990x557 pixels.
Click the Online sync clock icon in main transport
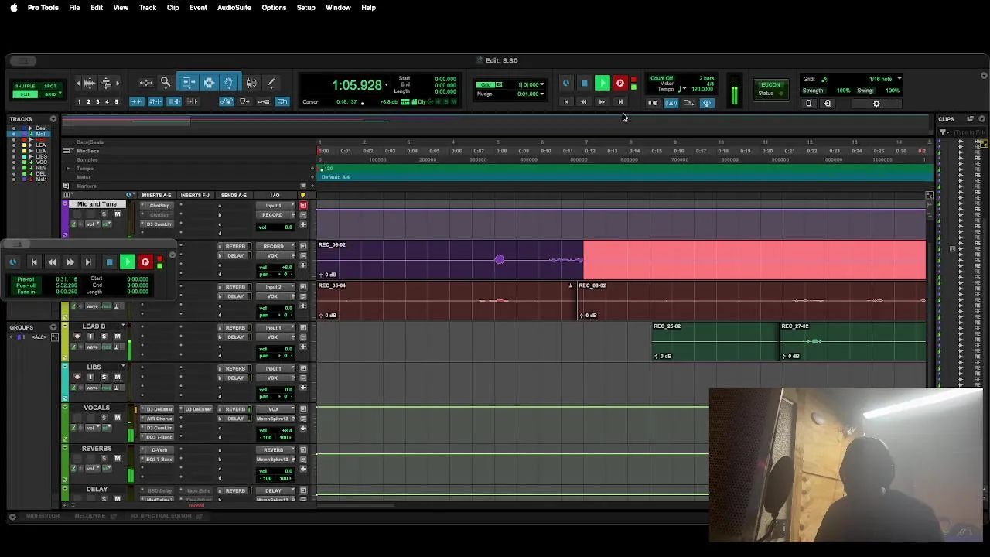pyautogui.click(x=566, y=84)
